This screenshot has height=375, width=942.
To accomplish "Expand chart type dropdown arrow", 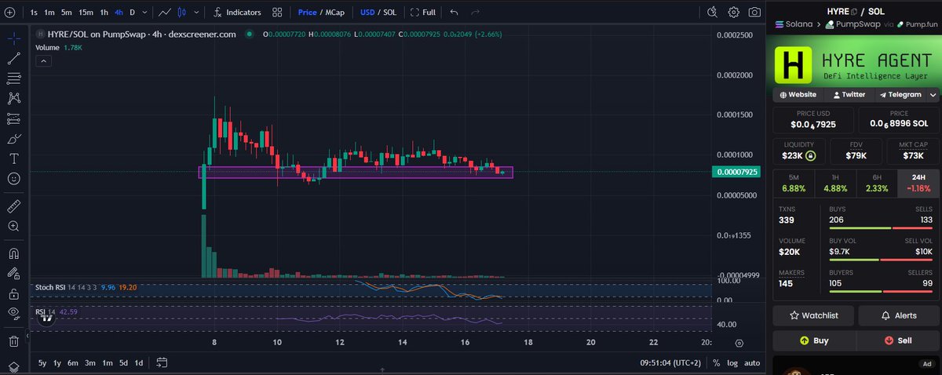I will click(x=196, y=13).
